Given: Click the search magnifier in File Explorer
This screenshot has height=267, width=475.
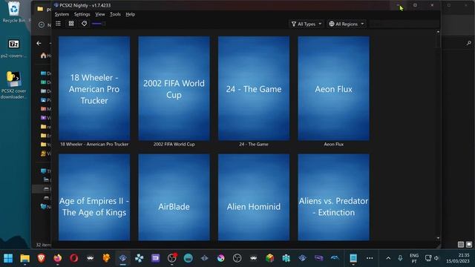Looking at the screenshot, I should point(468,43).
